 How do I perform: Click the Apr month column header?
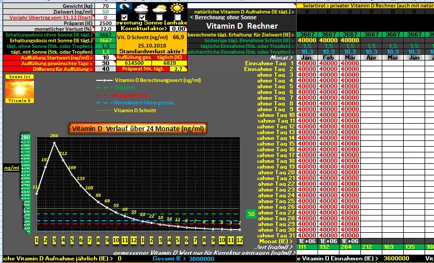[371, 57]
